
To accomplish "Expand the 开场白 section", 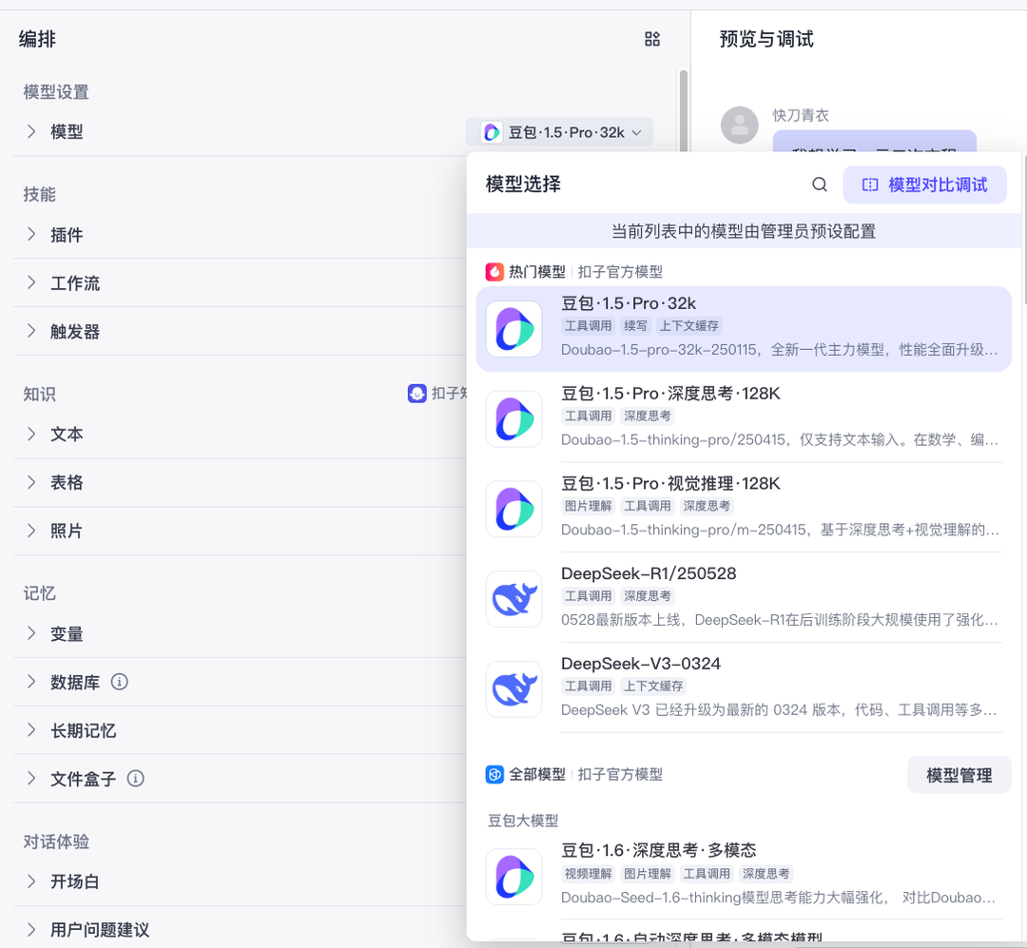I will (31, 881).
